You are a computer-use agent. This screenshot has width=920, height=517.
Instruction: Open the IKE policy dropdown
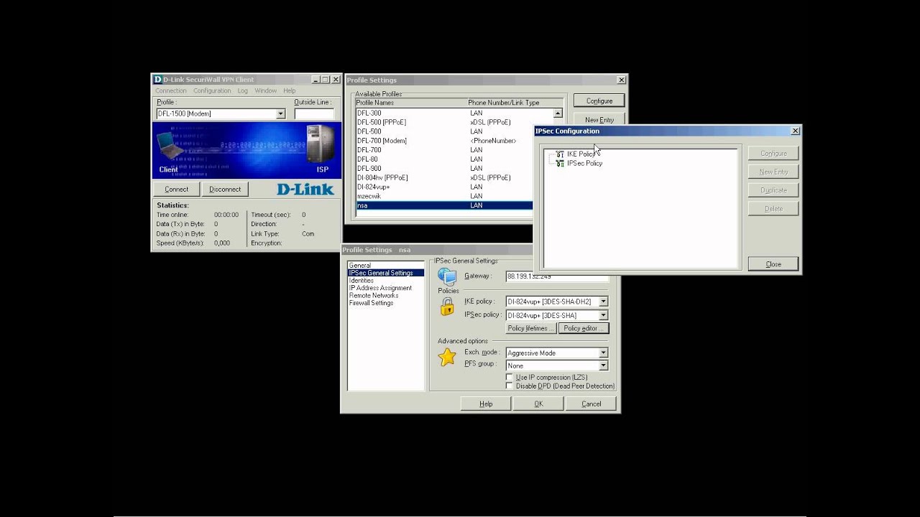[x=603, y=302]
